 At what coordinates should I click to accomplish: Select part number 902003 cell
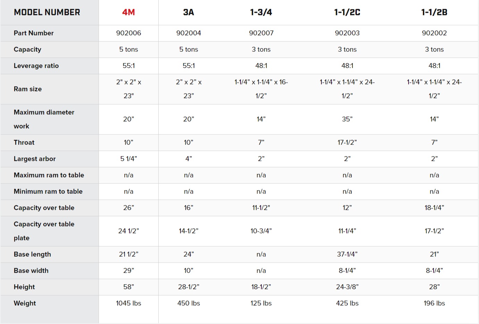347,33
